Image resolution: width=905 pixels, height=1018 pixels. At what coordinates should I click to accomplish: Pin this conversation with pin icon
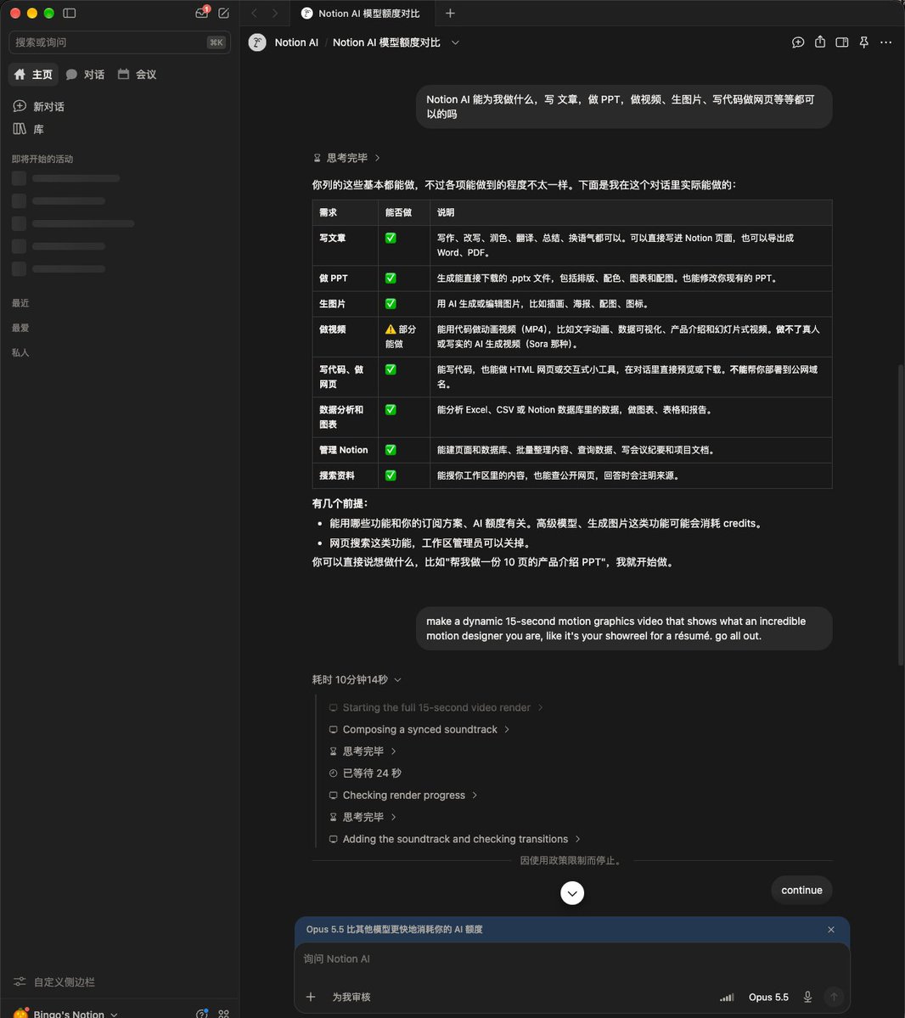point(864,42)
